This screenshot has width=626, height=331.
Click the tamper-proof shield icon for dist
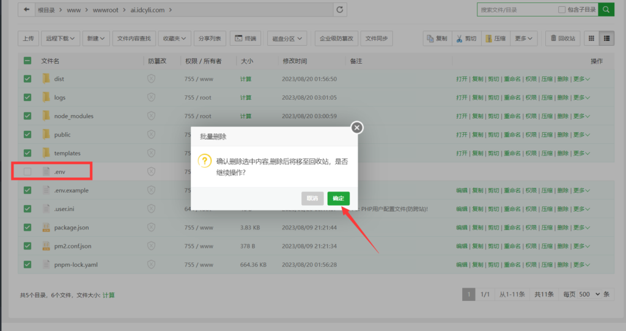[x=152, y=79]
